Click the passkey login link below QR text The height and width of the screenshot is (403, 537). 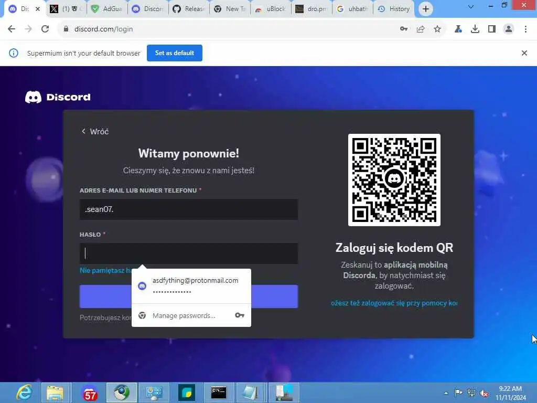(x=394, y=303)
